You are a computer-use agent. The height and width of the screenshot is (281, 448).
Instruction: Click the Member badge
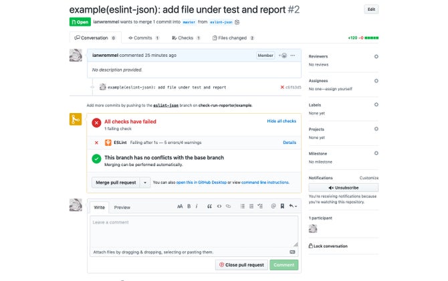tap(265, 56)
